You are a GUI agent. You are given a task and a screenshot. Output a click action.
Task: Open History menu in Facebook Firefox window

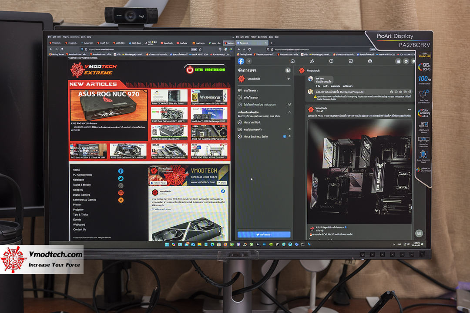[254, 37]
